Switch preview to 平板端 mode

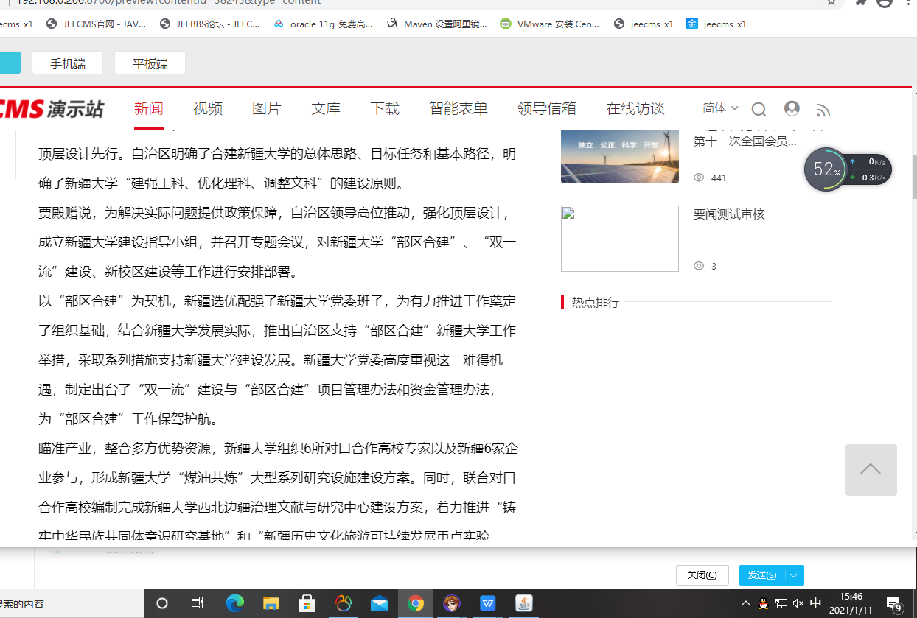[150, 63]
